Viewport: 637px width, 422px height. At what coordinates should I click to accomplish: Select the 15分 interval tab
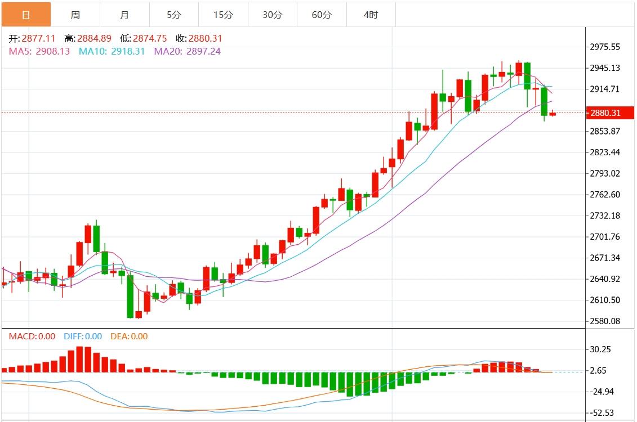pos(223,15)
